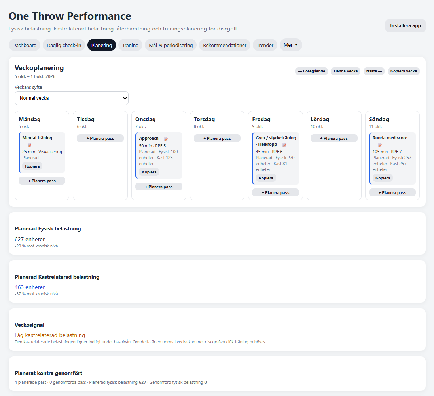Click Kopiera on the Approach session
The height and width of the screenshot is (396, 434).
(149, 172)
